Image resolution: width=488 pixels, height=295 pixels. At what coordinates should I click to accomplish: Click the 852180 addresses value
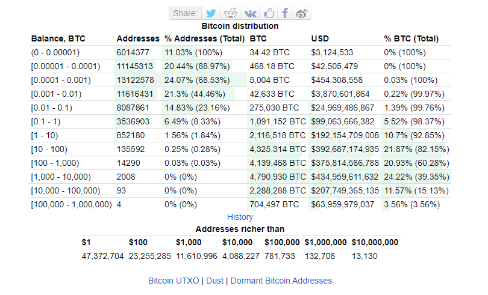tap(131, 135)
